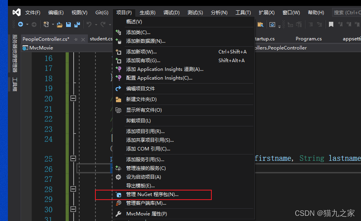361x221 pixels.
Task: Open the 帮助(H) menu
Action: pos(316,12)
